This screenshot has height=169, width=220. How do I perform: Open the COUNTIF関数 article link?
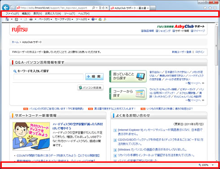pyautogui.click(x=58, y=156)
